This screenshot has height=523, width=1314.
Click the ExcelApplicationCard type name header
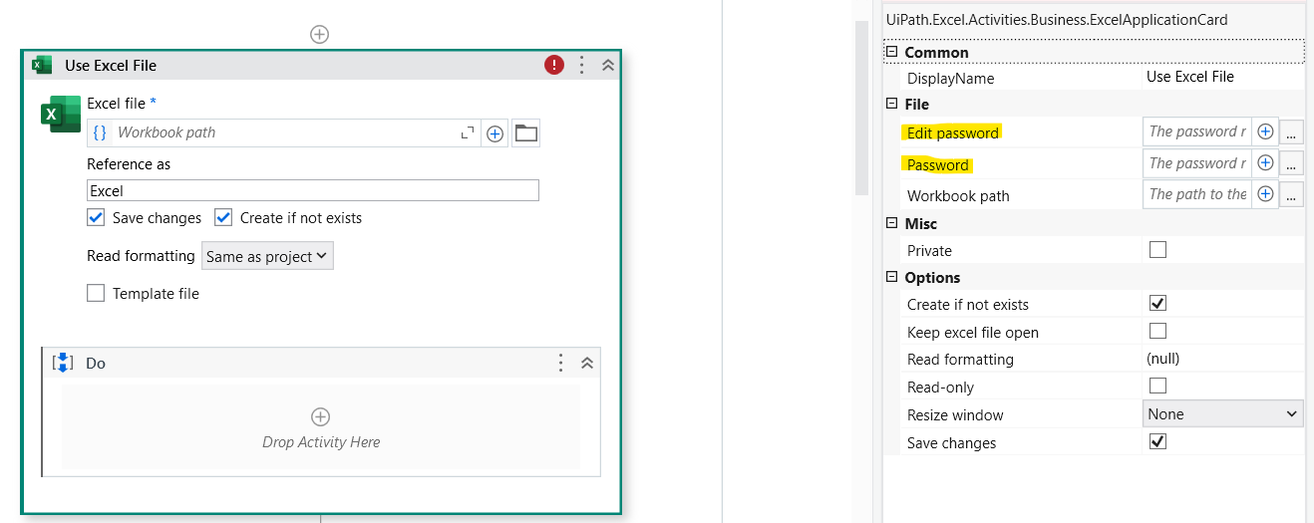(x=1057, y=20)
